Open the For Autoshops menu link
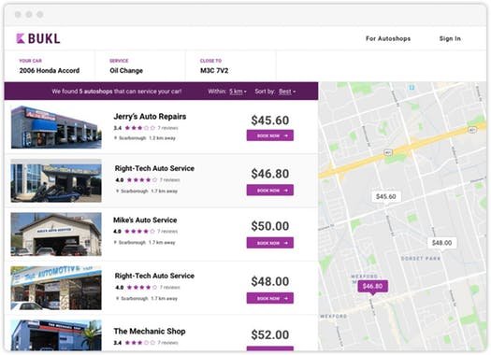491x355 pixels. 388,38
